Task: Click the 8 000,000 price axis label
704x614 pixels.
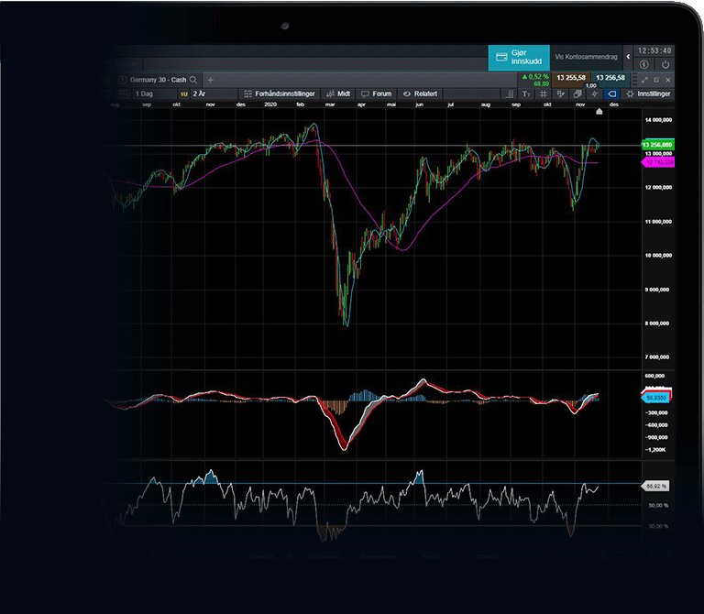Action: [x=657, y=323]
